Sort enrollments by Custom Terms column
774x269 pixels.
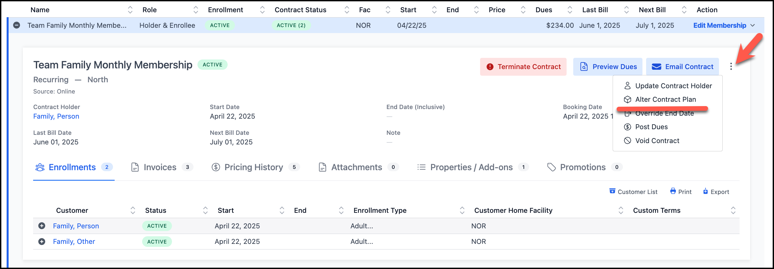[x=733, y=211]
